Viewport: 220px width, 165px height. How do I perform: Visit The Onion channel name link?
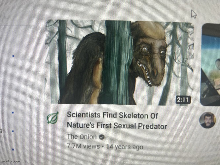(82, 137)
